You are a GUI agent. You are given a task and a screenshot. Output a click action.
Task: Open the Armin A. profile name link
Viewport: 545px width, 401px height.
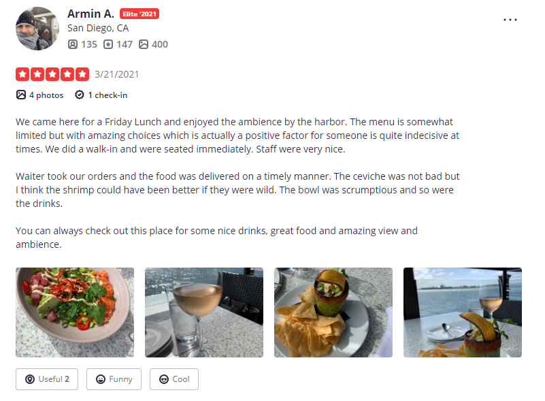[x=90, y=14]
